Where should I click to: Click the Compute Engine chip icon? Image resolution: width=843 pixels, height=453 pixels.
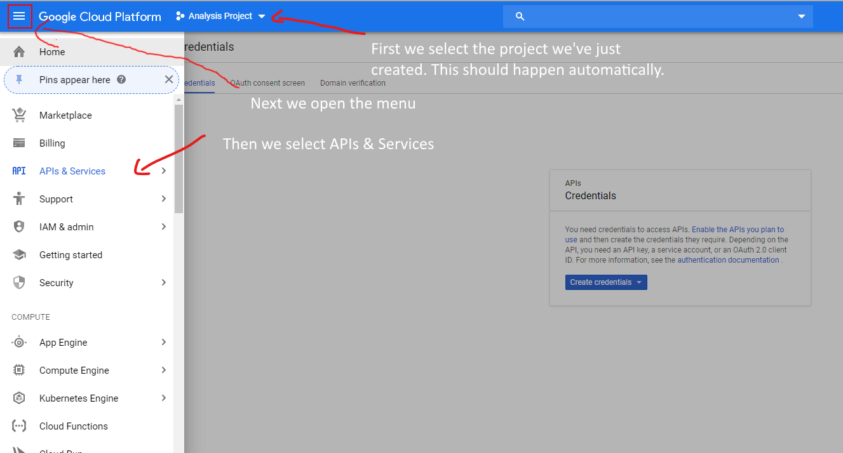pyautogui.click(x=19, y=371)
